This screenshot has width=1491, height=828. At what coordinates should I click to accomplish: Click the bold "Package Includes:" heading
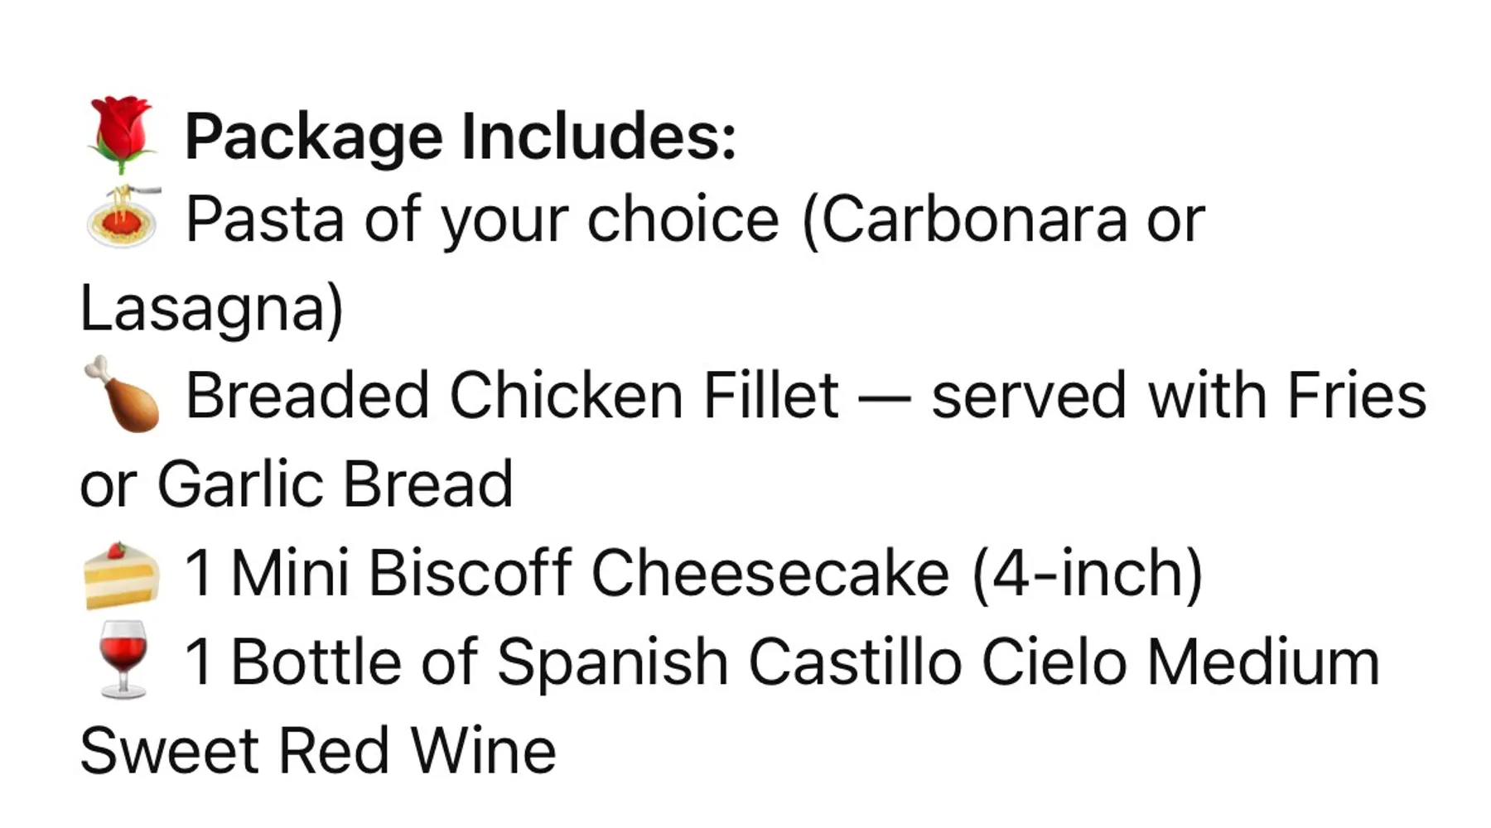(460, 137)
